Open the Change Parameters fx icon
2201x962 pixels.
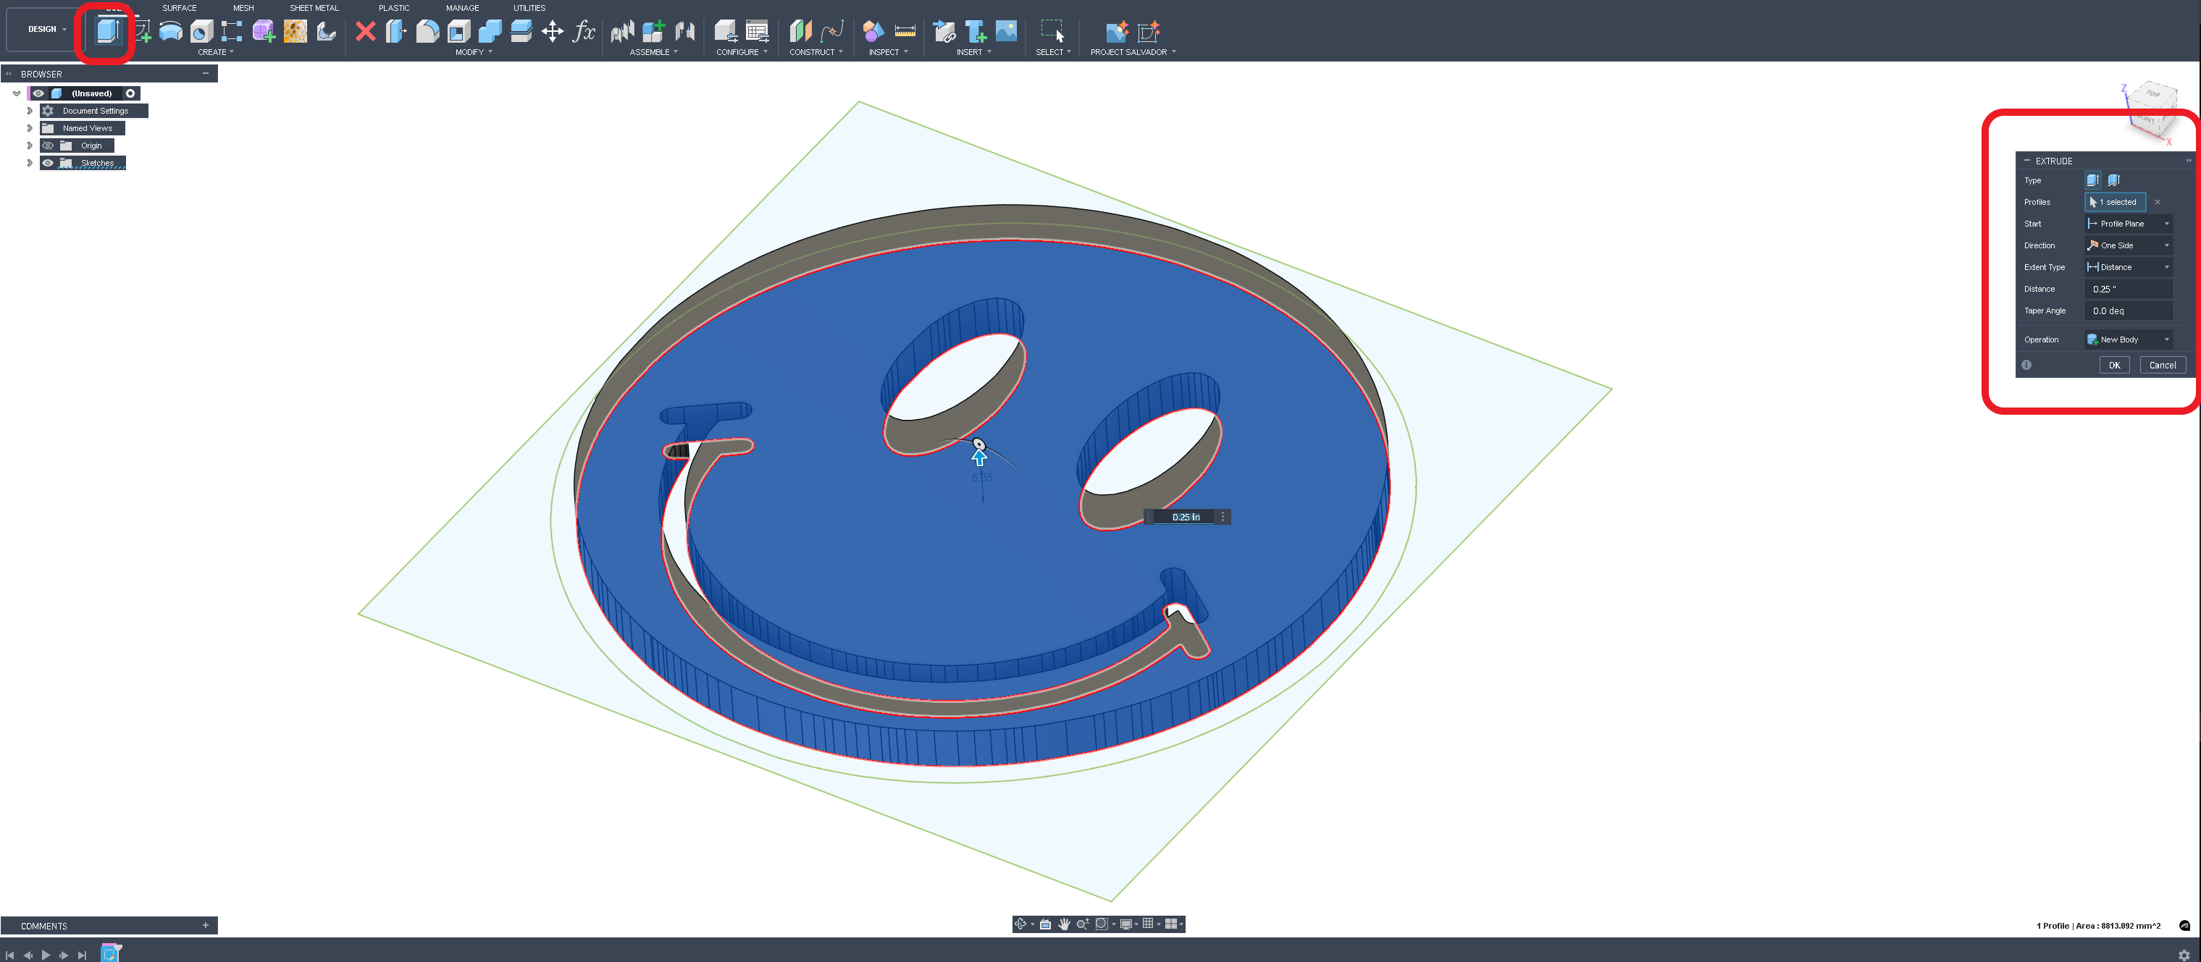(x=584, y=32)
